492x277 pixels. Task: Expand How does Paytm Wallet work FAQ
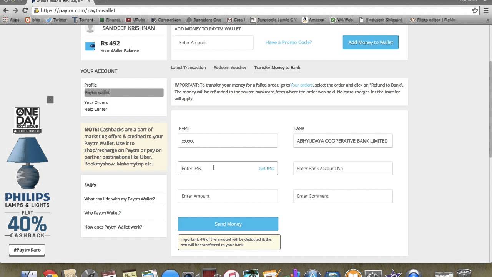[x=113, y=227]
